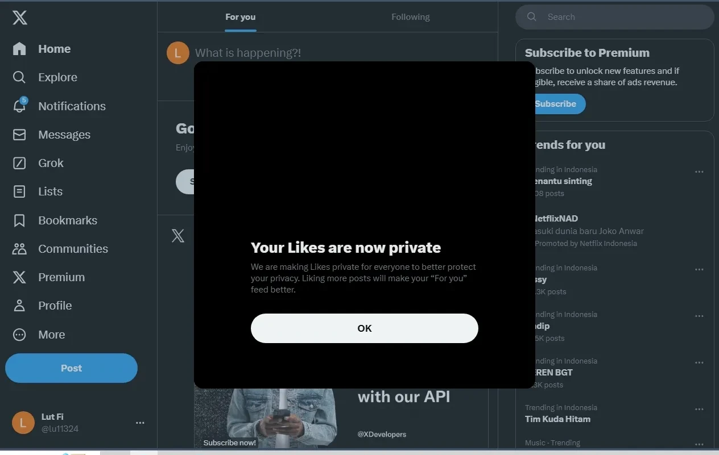This screenshot has height=455, width=719.
Task: Select Home menu label
Action: (55, 49)
